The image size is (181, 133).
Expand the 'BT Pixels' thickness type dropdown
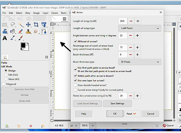[x=140, y=62]
